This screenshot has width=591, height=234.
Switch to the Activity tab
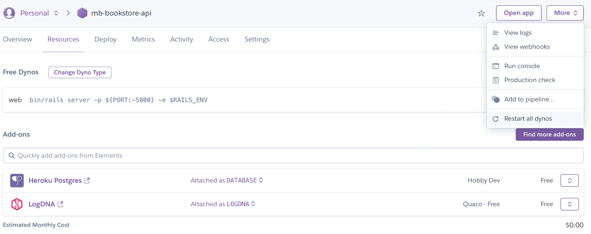click(181, 39)
